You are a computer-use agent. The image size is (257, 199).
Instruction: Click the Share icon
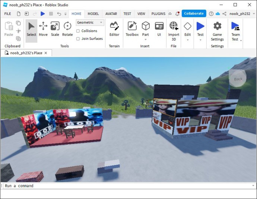(224, 14)
